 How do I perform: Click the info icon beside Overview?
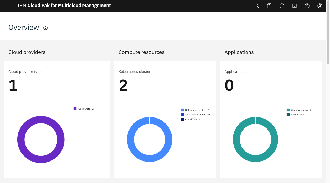(x=45, y=28)
